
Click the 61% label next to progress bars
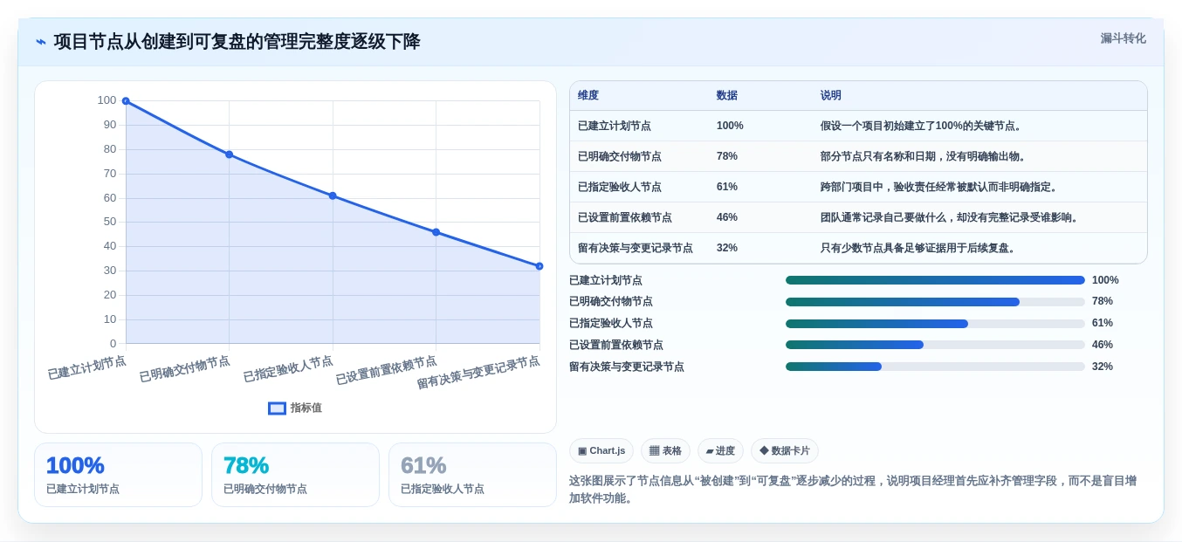coord(1103,323)
